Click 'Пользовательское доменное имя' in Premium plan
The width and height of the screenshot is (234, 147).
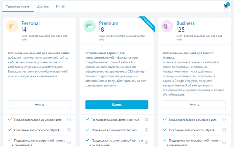tap(115, 120)
